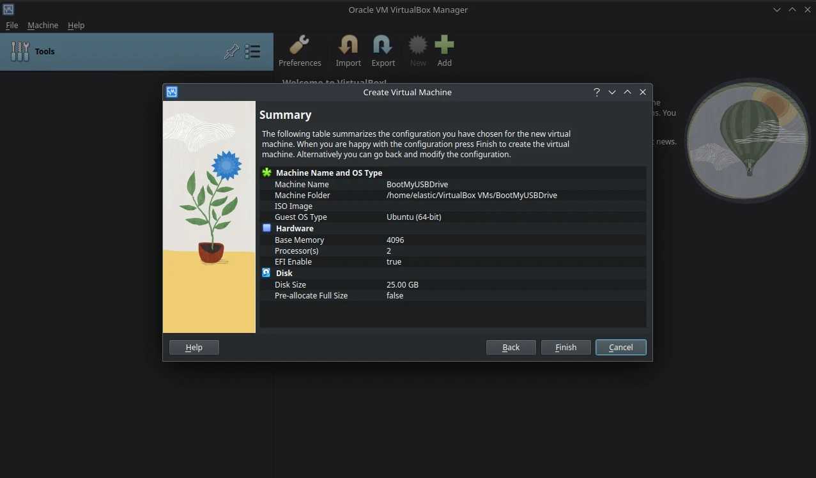This screenshot has height=478, width=816.
Task: Click the green Machine Name and OS Type icon
Action: [x=267, y=173]
